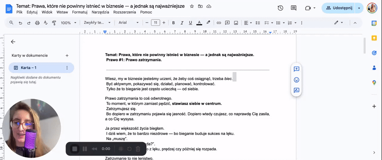This screenshot has height=160, width=382.
Task: Open numbered list dropdown
Action: point(292,23)
